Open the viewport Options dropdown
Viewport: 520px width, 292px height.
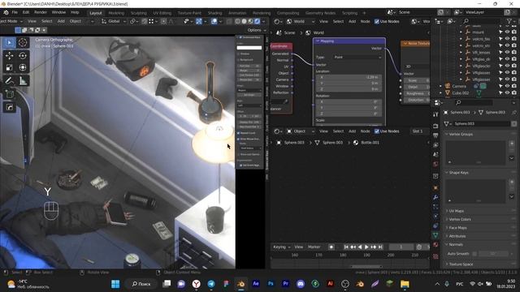point(257,30)
